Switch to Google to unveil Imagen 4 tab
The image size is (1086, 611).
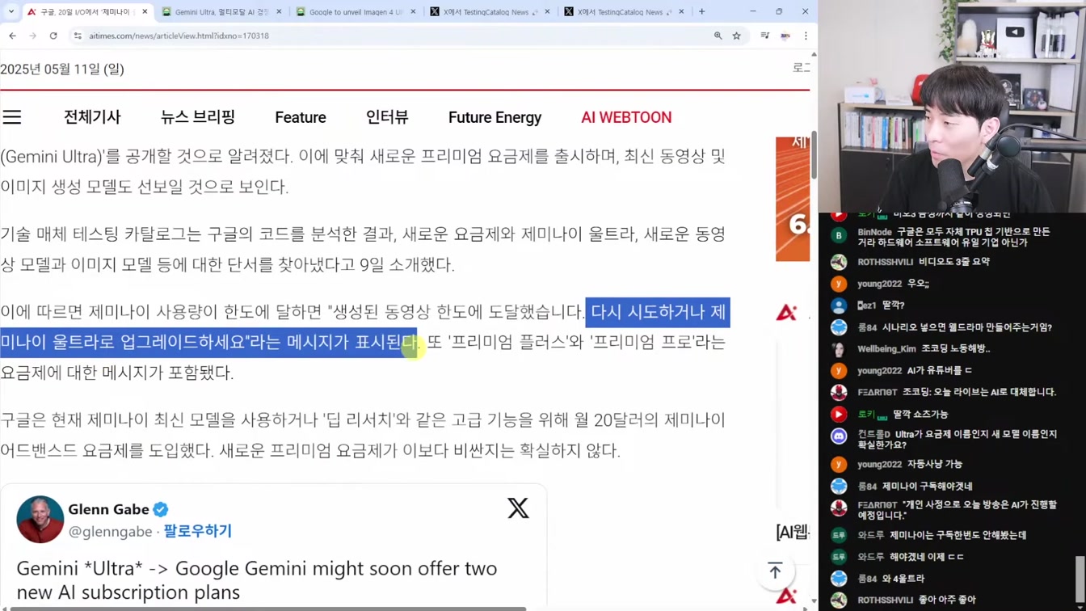tap(356, 12)
